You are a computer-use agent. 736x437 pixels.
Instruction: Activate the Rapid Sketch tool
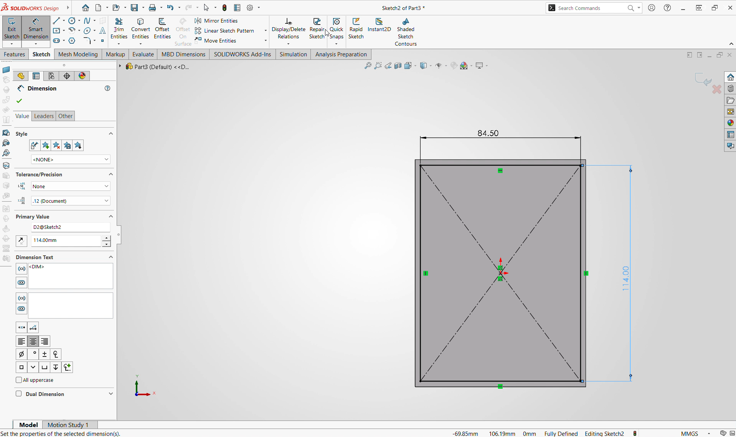(356, 29)
